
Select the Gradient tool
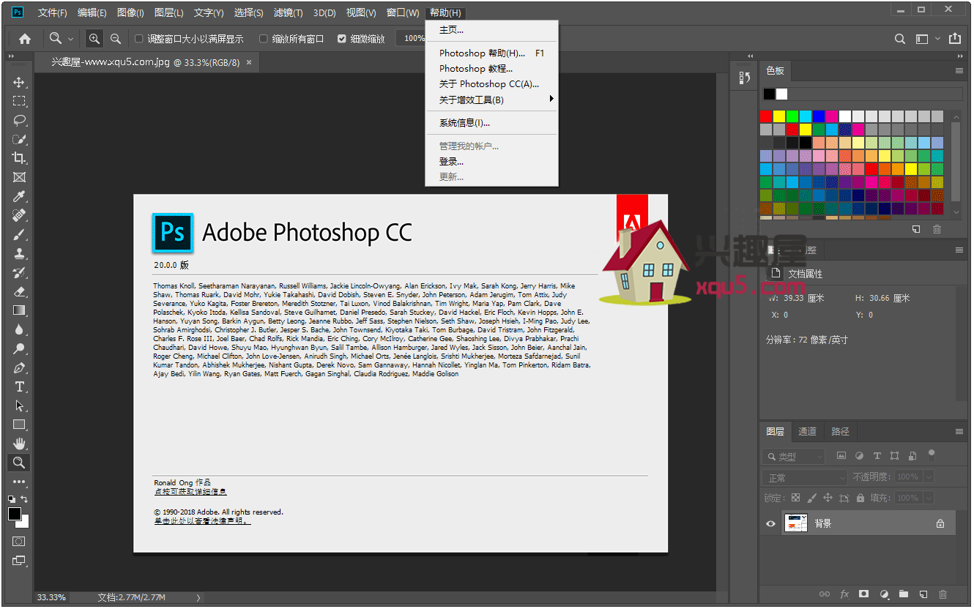(x=19, y=310)
